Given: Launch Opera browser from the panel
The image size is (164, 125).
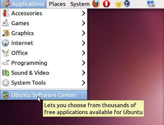Looking at the screenshot, I should (x=106, y=4).
